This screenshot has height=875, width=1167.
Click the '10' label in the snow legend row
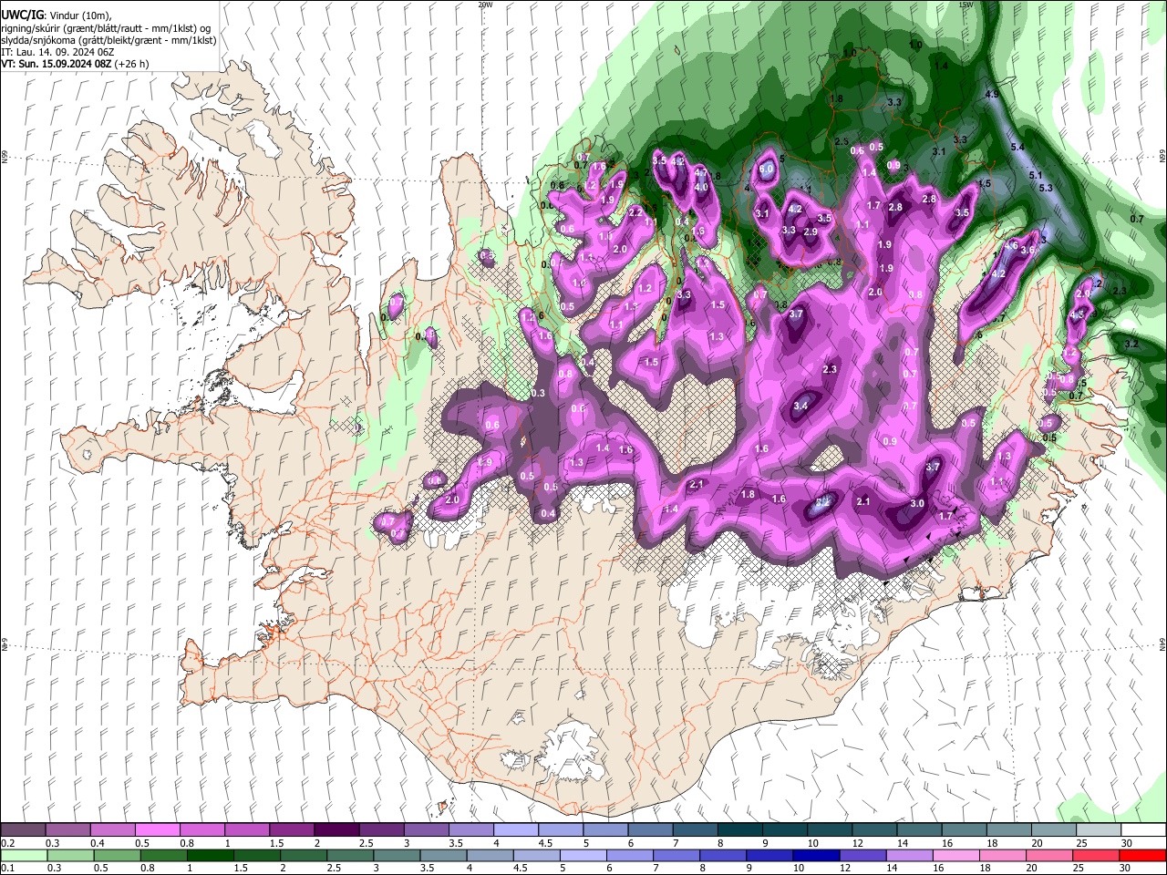(811, 843)
